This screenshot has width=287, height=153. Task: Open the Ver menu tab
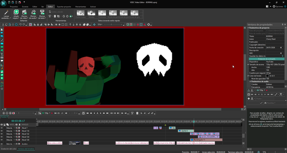tap(42, 7)
